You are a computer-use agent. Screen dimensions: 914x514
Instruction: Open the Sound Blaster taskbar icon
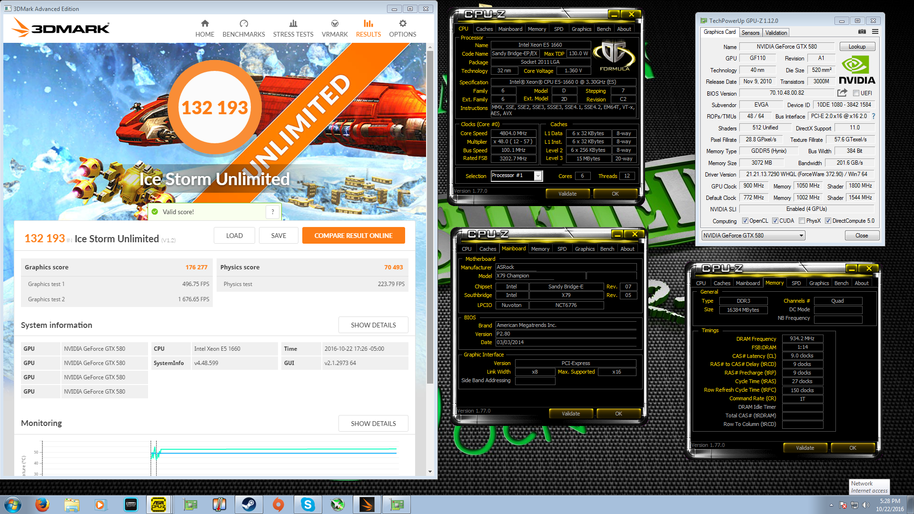pyautogui.click(x=130, y=504)
